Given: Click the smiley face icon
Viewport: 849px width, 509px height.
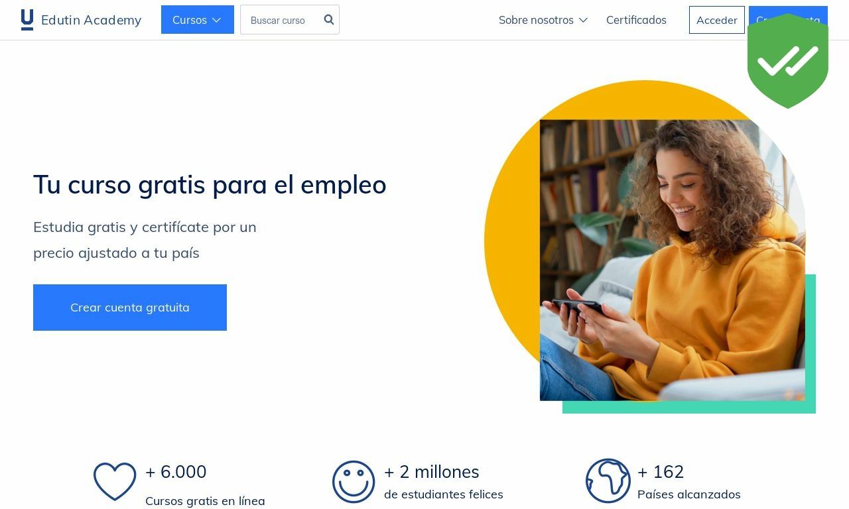Looking at the screenshot, I should point(354,482).
